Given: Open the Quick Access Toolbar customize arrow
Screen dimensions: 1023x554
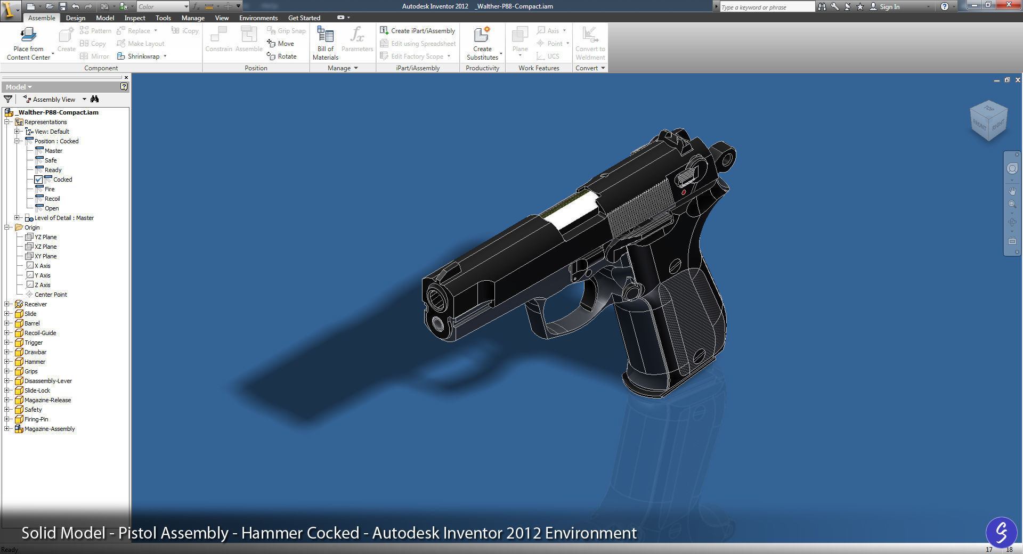Looking at the screenshot, I should click(x=239, y=6).
